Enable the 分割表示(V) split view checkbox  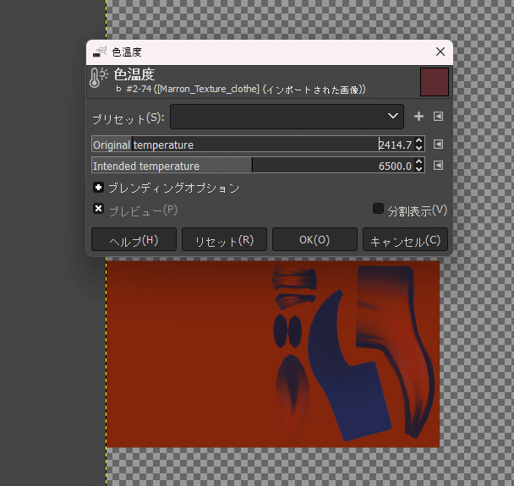click(378, 209)
